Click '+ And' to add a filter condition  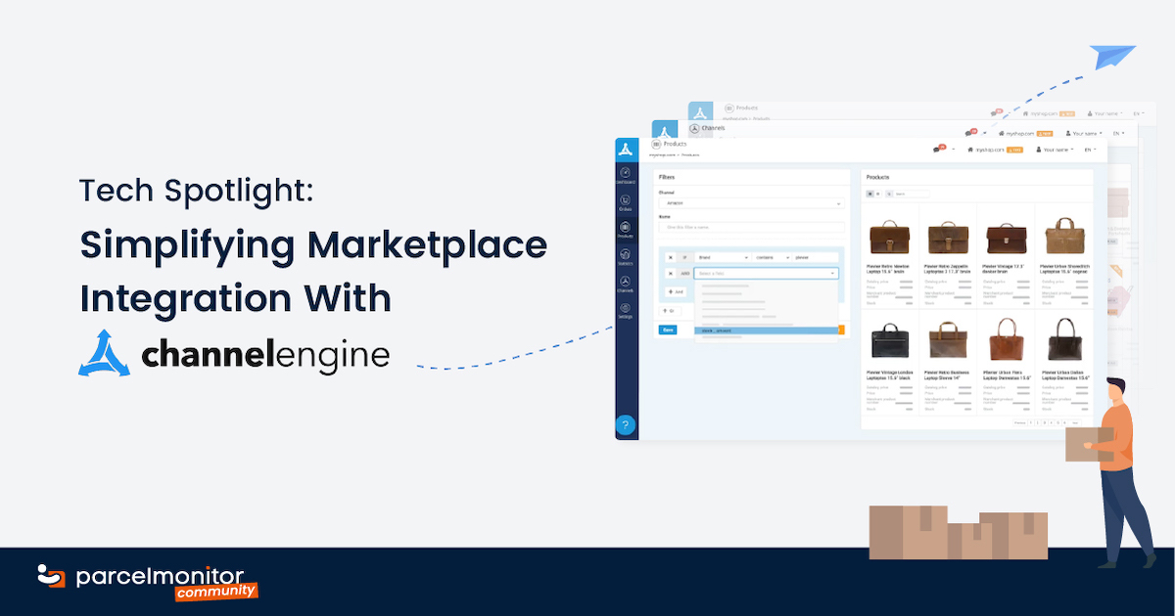point(676,292)
